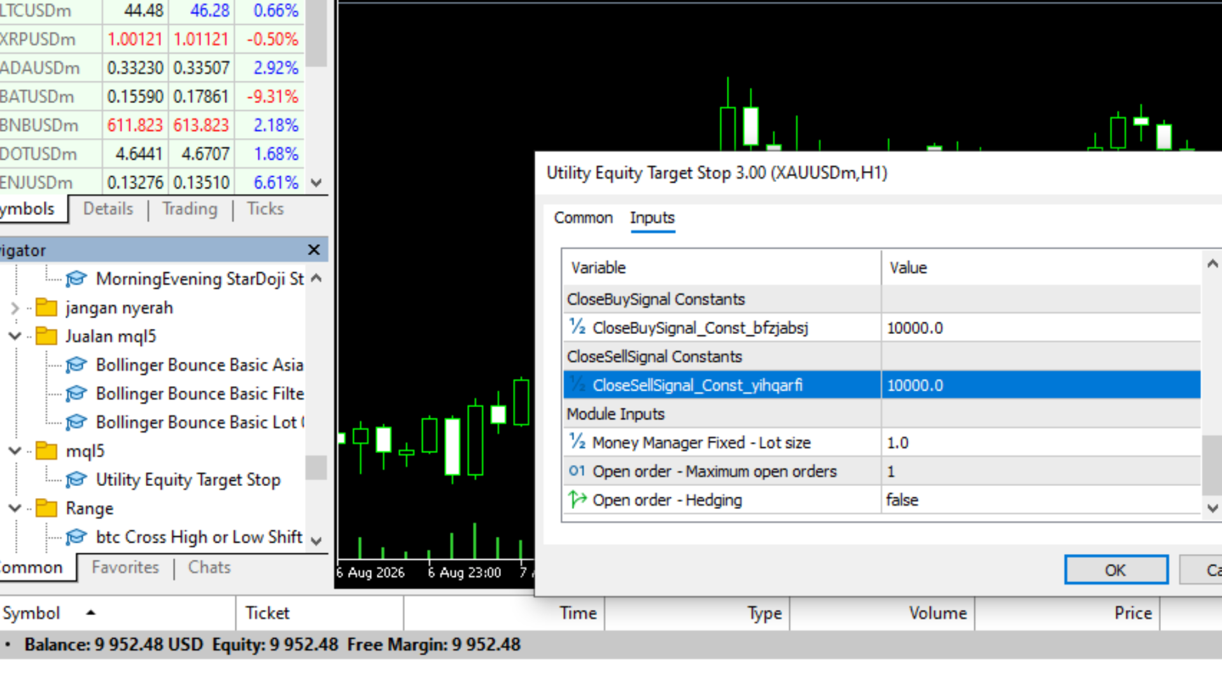Select the ADAUSDm symbol row
The image size is (1222, 687).
[x=151, y=68]
